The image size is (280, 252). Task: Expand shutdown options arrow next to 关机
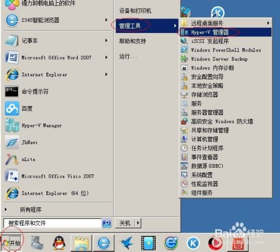coord(138,223)
